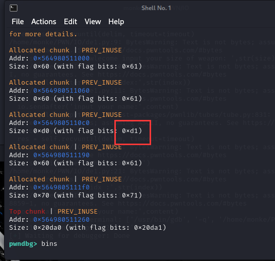Click the red 'Top chunk' label

[x=27, y=212]
